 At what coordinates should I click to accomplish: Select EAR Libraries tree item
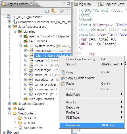(38, 41)
